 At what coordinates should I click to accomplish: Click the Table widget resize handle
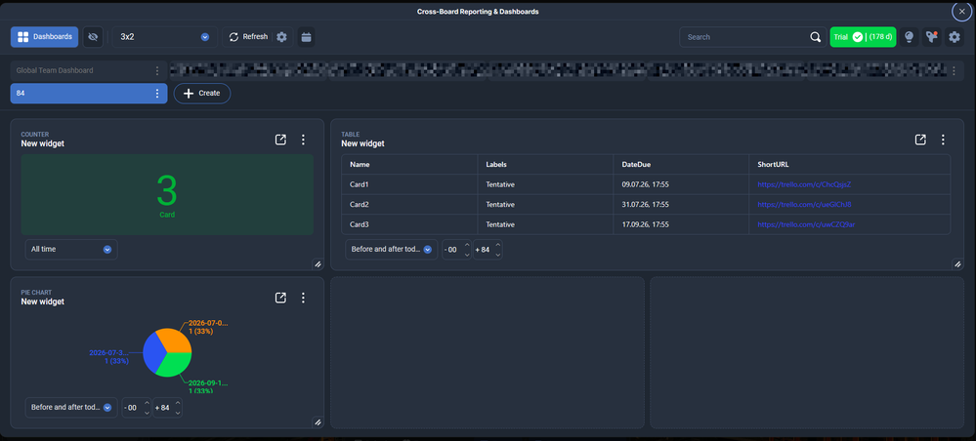click(x=957, y=264)
